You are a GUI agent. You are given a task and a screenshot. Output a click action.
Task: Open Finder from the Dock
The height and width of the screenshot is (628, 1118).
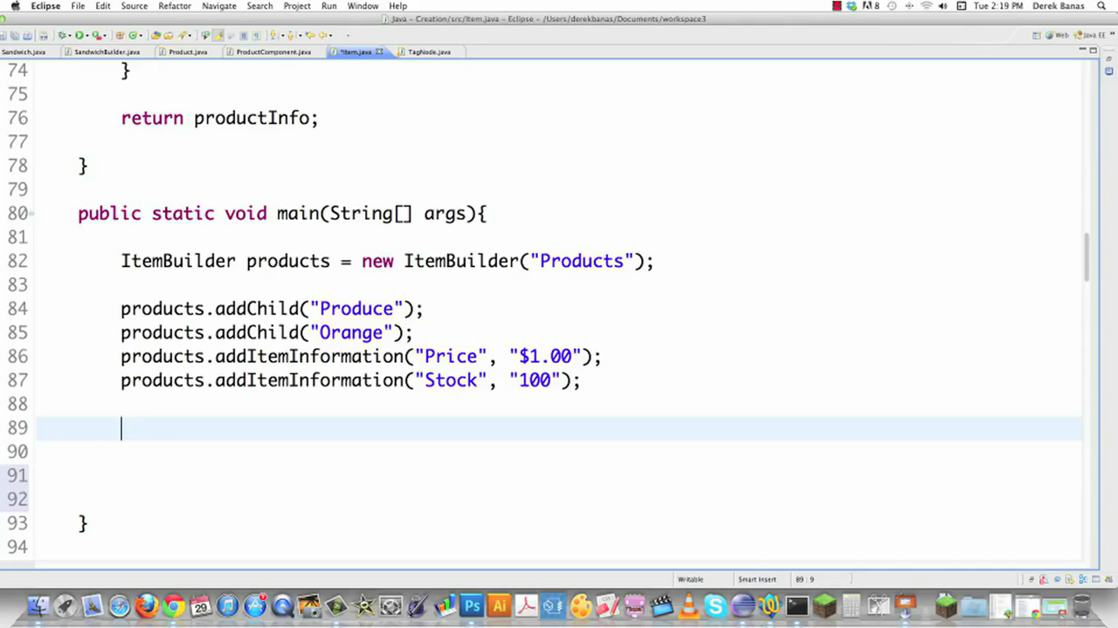click(38, 605)
